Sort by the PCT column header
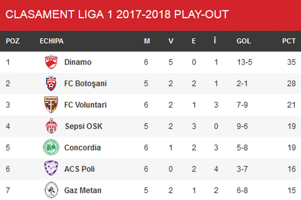This screenshot has width=301, height=200. click(x=289, y=41)
